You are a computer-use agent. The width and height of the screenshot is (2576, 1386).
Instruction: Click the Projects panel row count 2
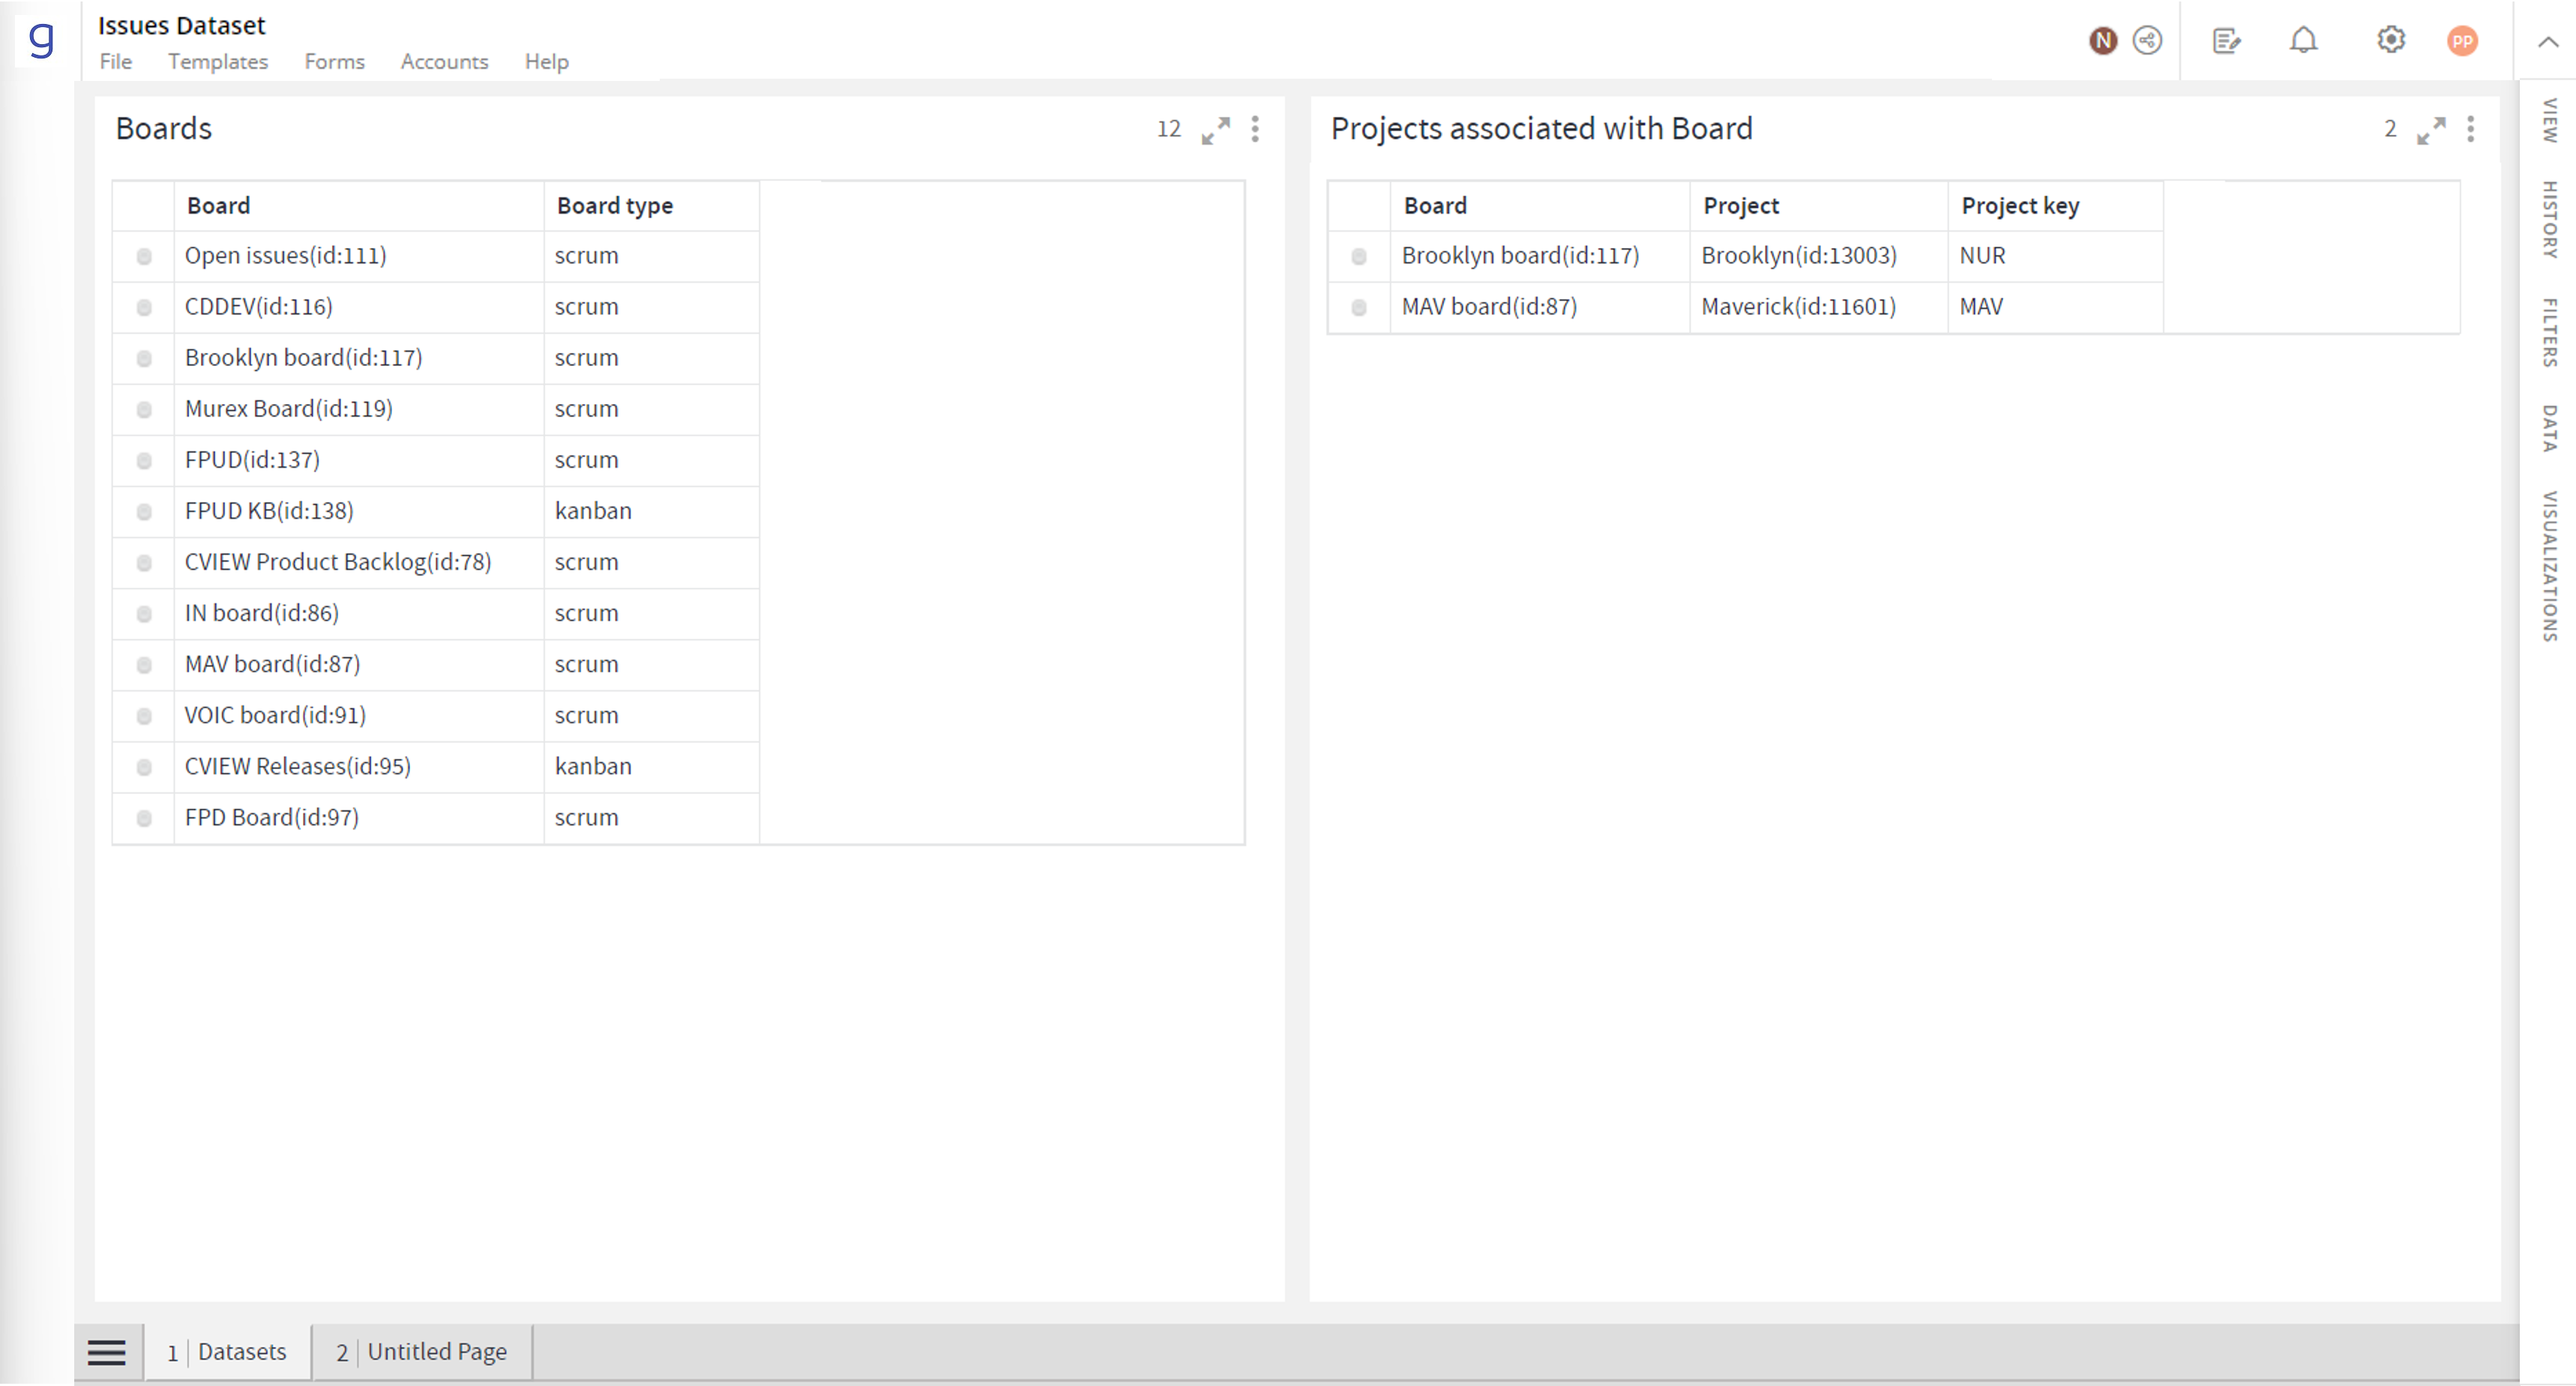coord(2390,129)
